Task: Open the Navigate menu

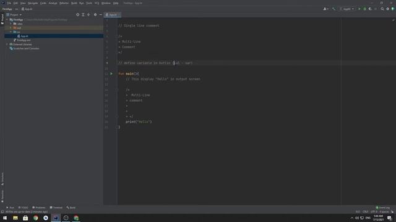Action: (x=33, y=3)
